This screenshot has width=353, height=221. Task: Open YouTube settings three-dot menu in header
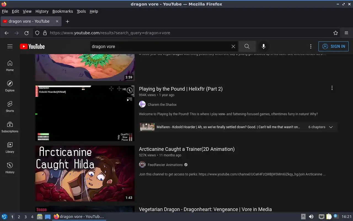[x=311, y=46]
